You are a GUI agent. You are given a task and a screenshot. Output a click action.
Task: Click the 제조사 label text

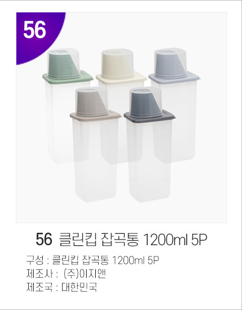point(39,274)
